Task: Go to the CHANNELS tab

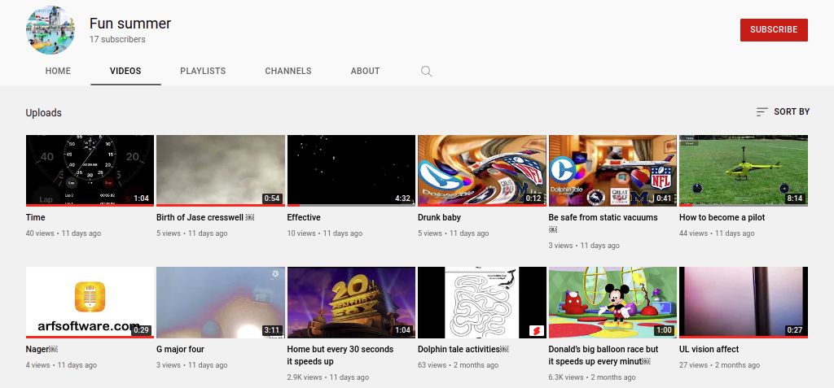Action: [x=288, y=72]
